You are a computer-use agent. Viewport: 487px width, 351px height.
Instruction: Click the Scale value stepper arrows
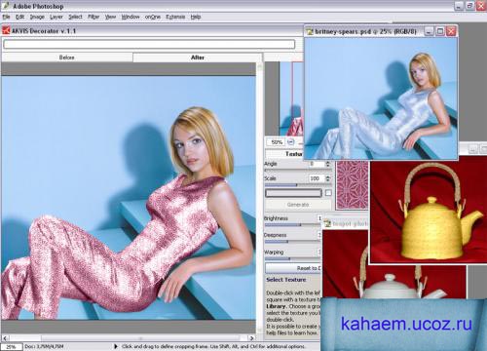click(328, 178)
